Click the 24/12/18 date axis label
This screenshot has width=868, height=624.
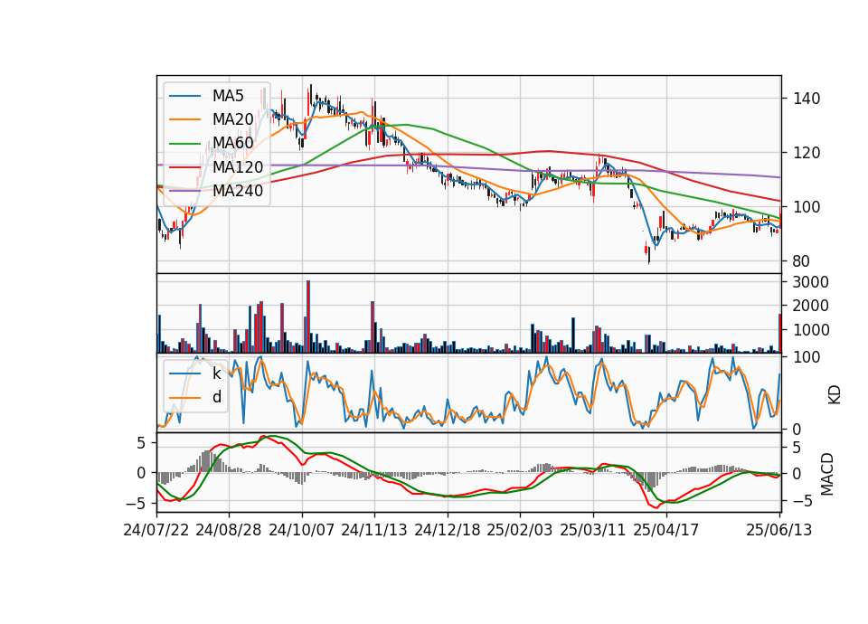tap(448, 530)
